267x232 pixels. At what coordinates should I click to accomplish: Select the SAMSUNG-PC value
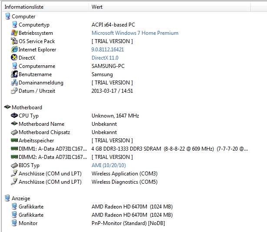click(108, 66)
